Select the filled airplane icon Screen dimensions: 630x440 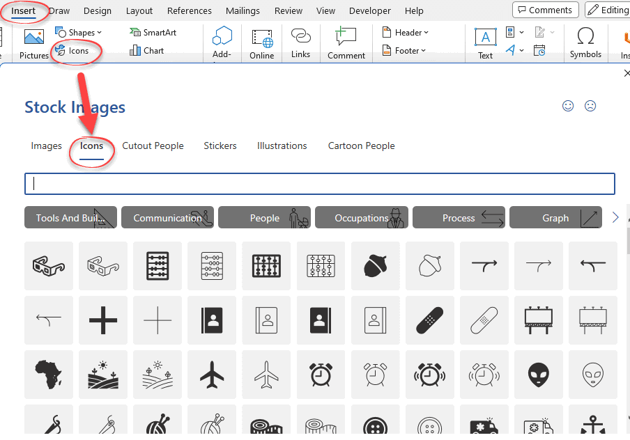(212, 375)
